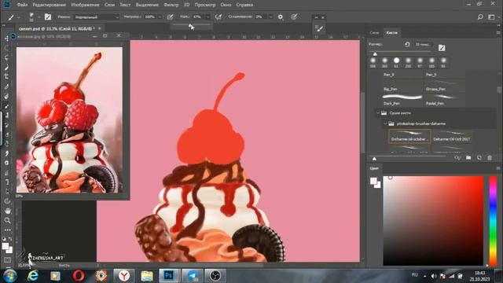The image size is (503, 283).
Task: Open Brushes panel menu icon
Action: coord(498,33)
